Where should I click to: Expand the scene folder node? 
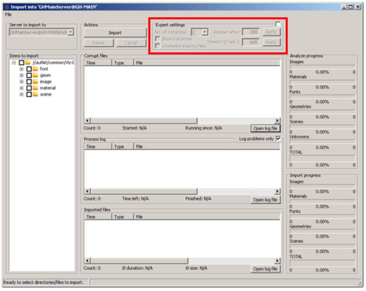21,95
